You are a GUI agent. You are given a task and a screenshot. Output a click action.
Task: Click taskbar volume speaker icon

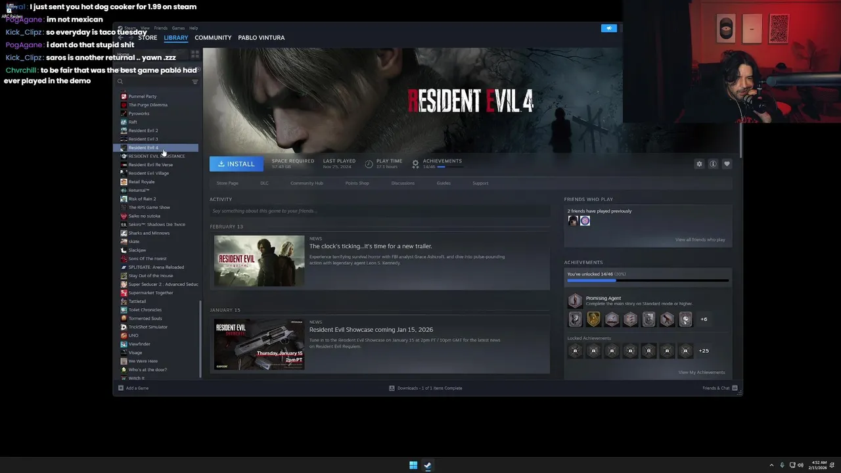pyautogui.click(x=800, y=465)
